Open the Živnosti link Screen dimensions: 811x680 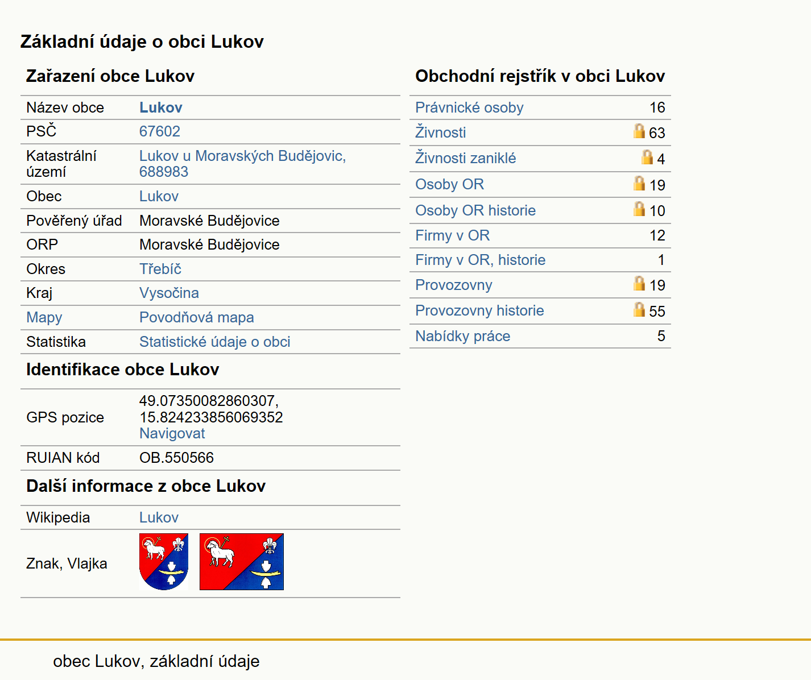coord(440,132)
